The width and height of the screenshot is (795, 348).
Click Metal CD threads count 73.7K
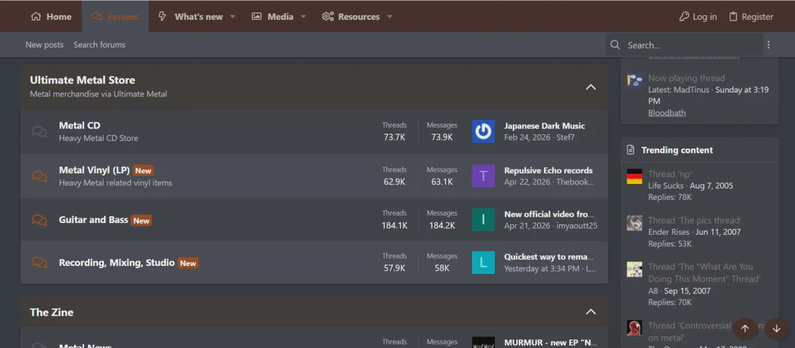tap(395, 137)
